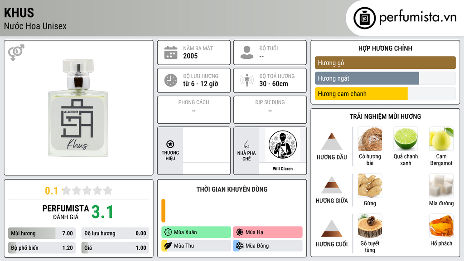Click the Dịp sử dụng info box
The height and width of the screenshot is (261, 464).
(270, 110)
